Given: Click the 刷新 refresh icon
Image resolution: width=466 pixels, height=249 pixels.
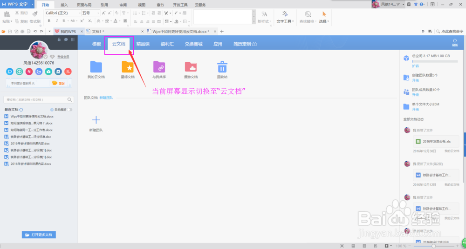Looking at the screenshot, I should (455, 41).
